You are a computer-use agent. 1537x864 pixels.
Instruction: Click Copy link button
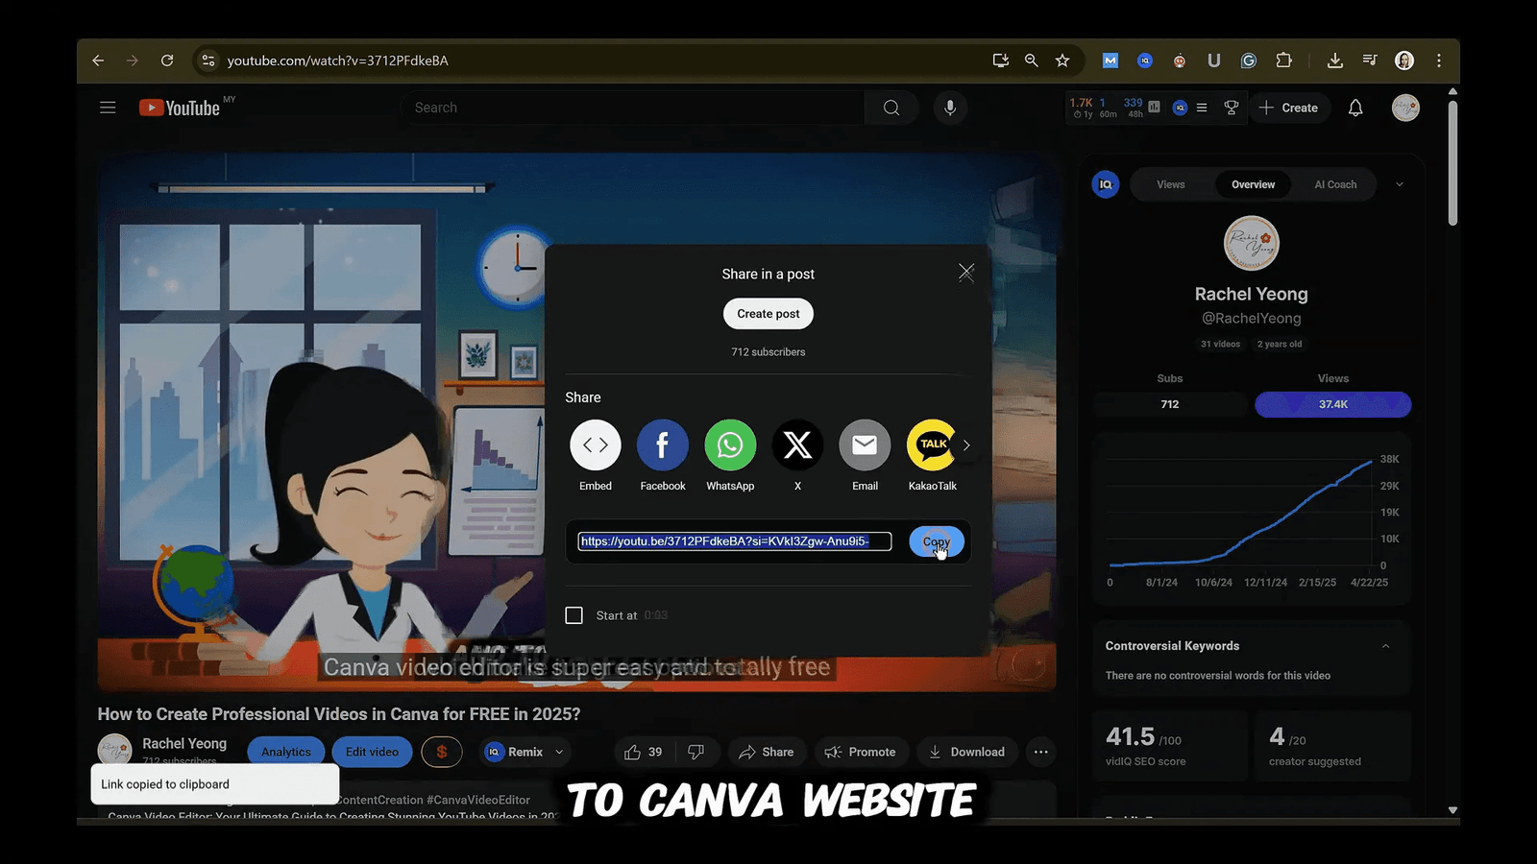pyautogui.click(x=937, y=541)
